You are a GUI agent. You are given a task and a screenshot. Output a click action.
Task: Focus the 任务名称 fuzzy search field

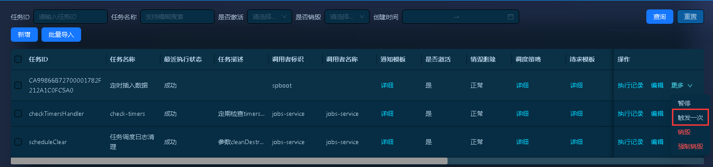[177, 17]
